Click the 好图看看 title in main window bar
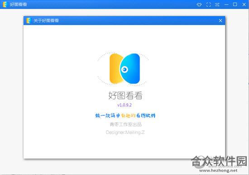 pyautogui.click(x=19, y=5)
